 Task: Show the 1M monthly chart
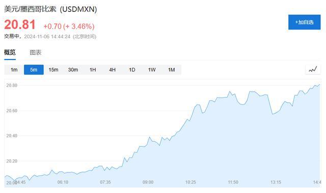click(x=171, y=70)
